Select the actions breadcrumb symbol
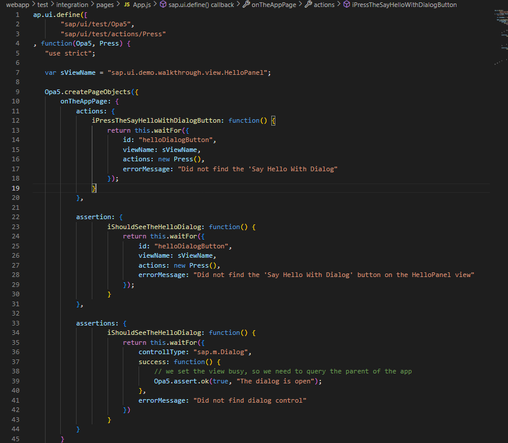 click(324, 5)
